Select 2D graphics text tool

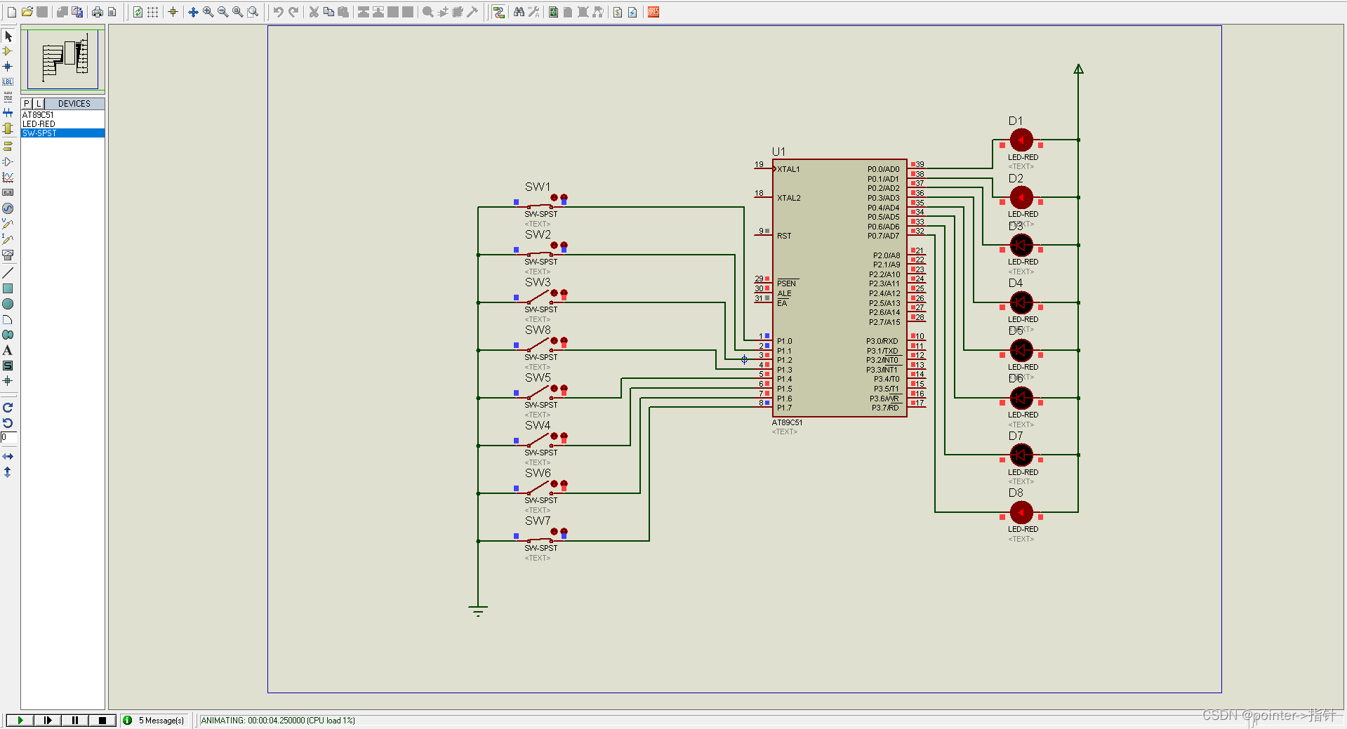[8, 350]
